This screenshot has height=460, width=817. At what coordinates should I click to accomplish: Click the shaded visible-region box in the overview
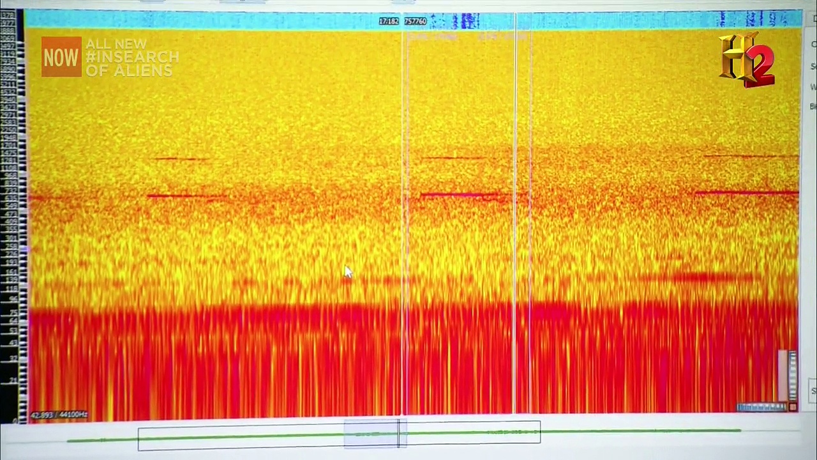pos(371,434)
